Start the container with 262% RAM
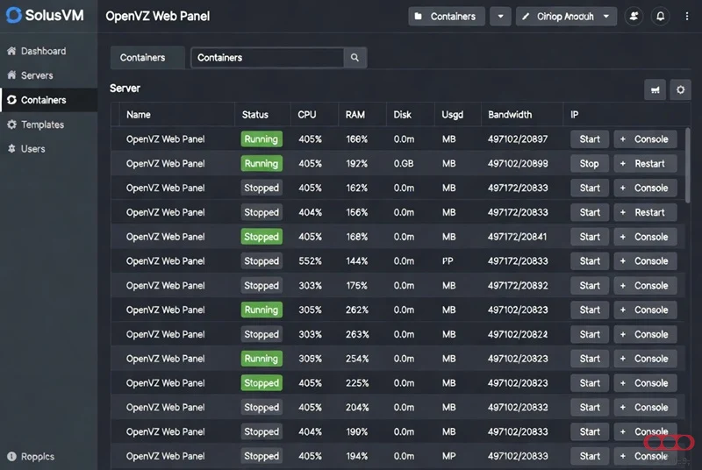This screenshot has width=702, height=470. coord(590,310)
